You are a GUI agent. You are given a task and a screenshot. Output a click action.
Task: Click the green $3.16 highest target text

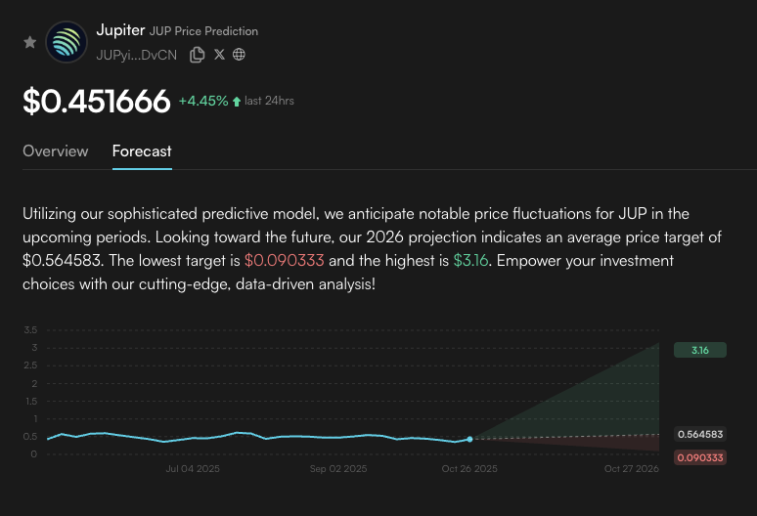[472, 261]
